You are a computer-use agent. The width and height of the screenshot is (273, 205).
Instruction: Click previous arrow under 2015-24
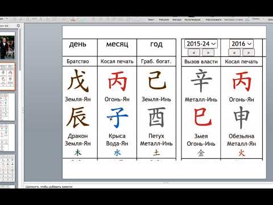(x=193, y=52)
